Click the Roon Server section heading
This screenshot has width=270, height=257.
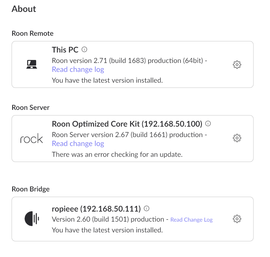coord(31,108)
